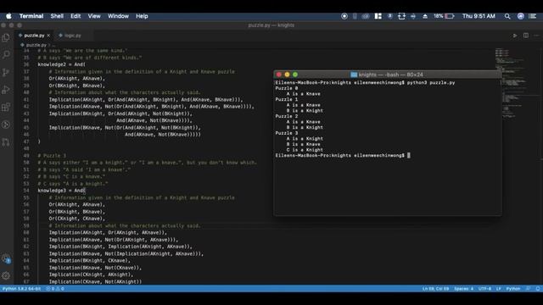543x305 pixels.
Task: Open the Accounts icon with the badge
Action: 6,258
